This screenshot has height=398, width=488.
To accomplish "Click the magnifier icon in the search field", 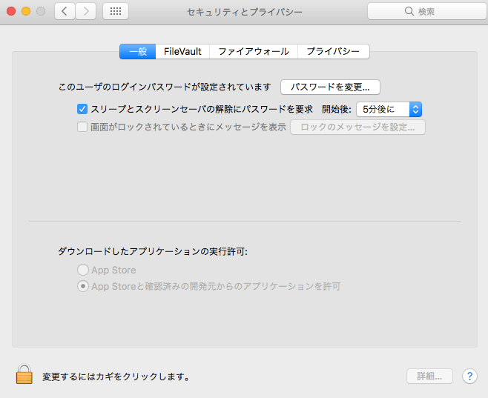I will click(409, 12).
